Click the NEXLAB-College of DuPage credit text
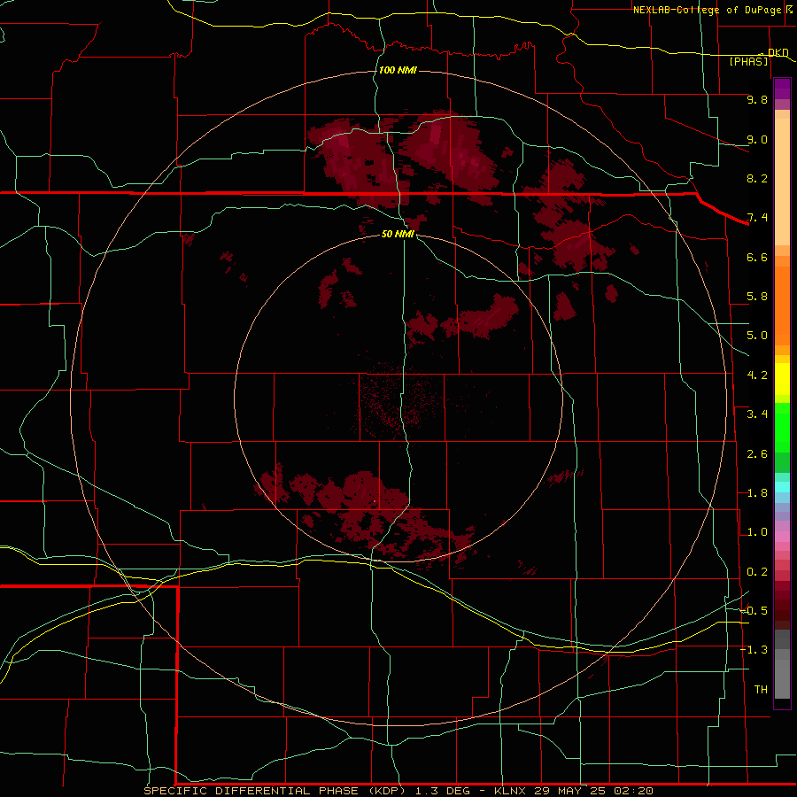Screen dimensions: 797x797 [x=709, y=10]
